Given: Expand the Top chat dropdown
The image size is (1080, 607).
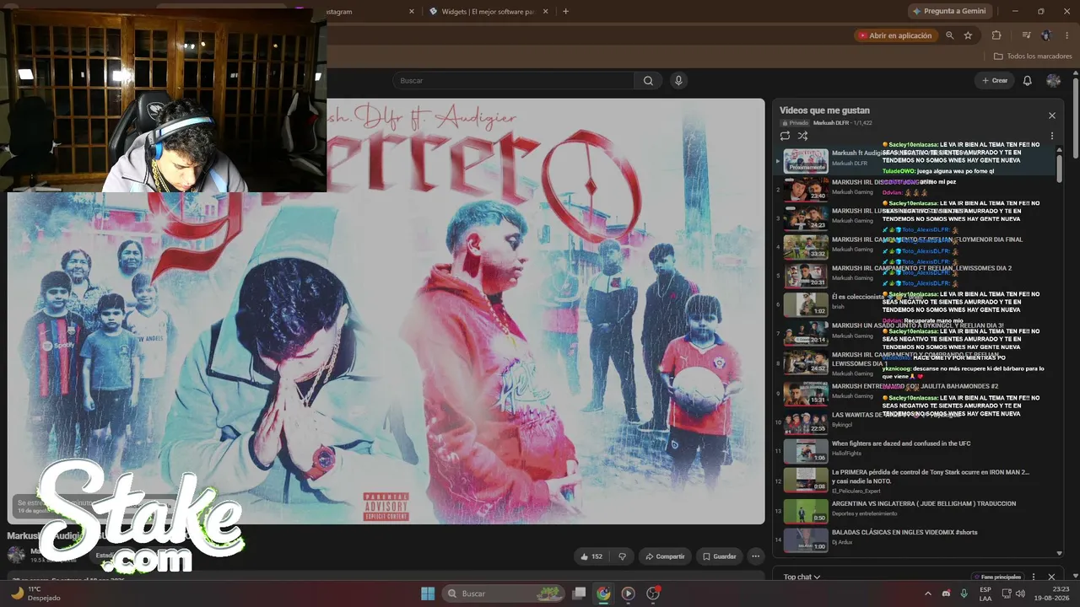Looking at the screenshot, I should click(x=802, y=577).
